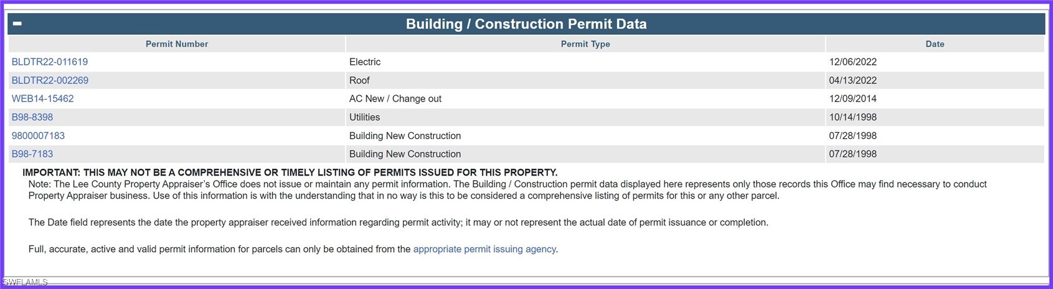Open permit WEB14-15462
Viewport: 1053px width, 289px height.
pos(42,98)
